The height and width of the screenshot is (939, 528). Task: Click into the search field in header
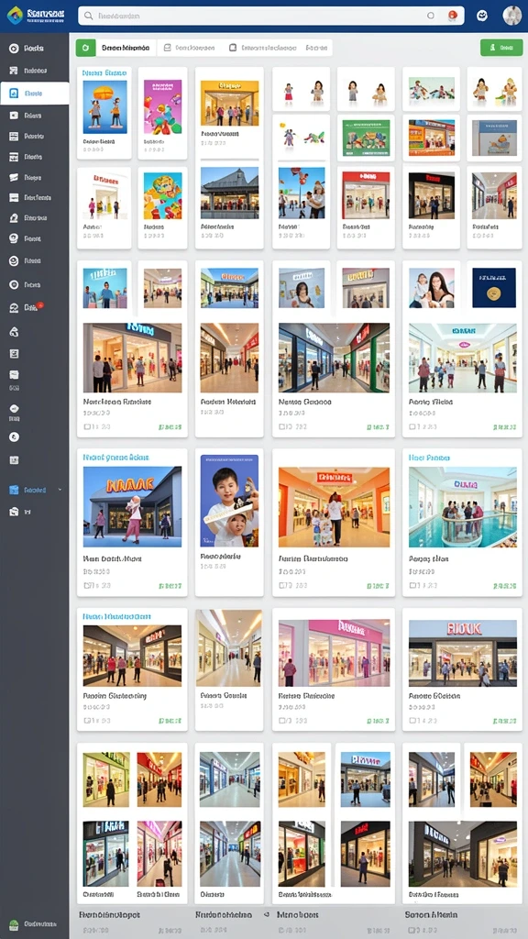click(251, 16)
